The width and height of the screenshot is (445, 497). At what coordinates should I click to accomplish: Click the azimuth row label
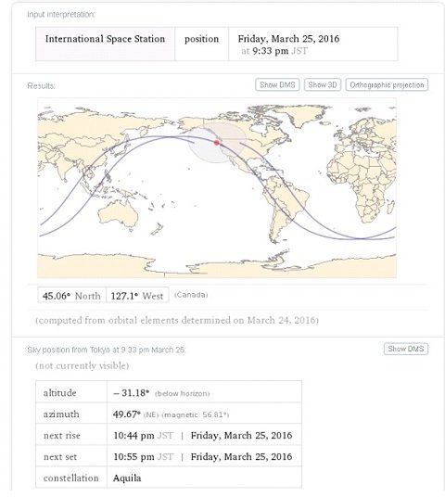[x=61, y=414]
